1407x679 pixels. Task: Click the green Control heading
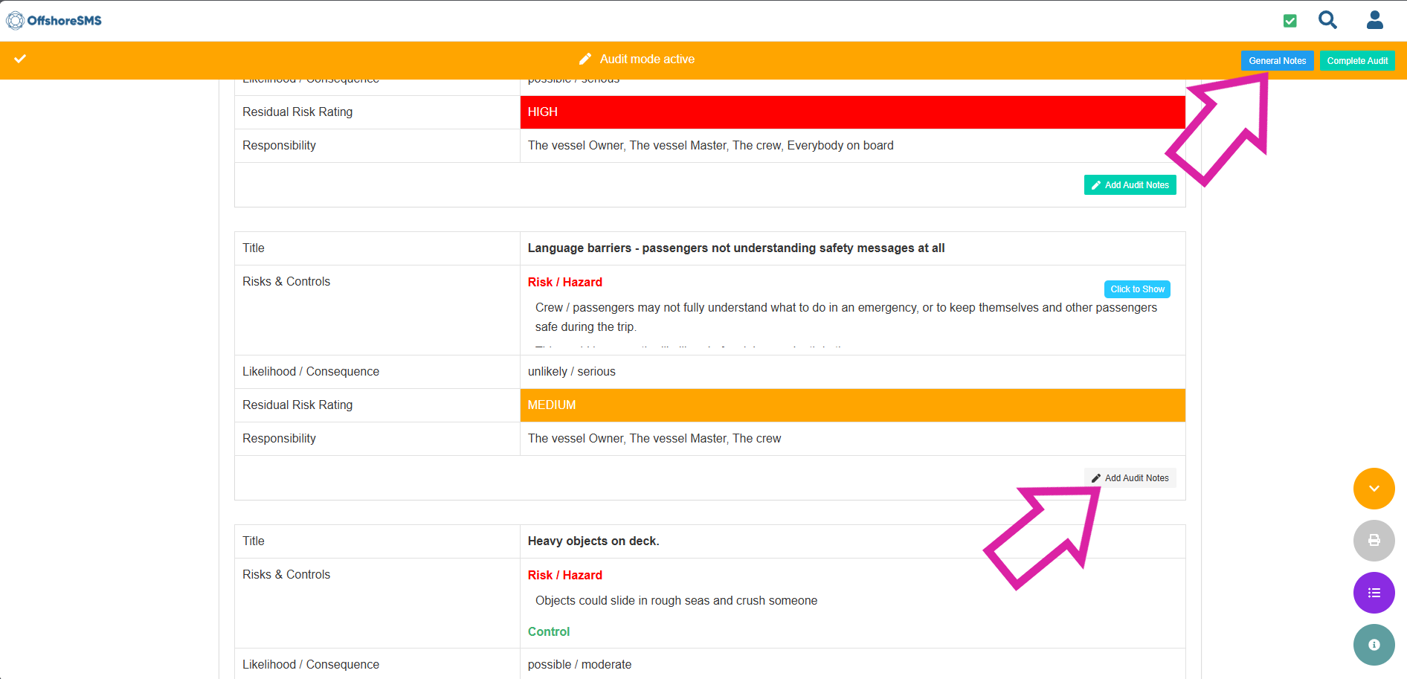click(x=549, y=631)
